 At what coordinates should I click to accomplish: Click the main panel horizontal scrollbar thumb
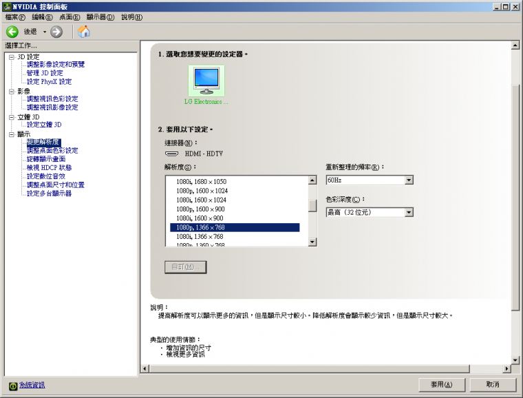pyautogui.click(x=310, y=368)
